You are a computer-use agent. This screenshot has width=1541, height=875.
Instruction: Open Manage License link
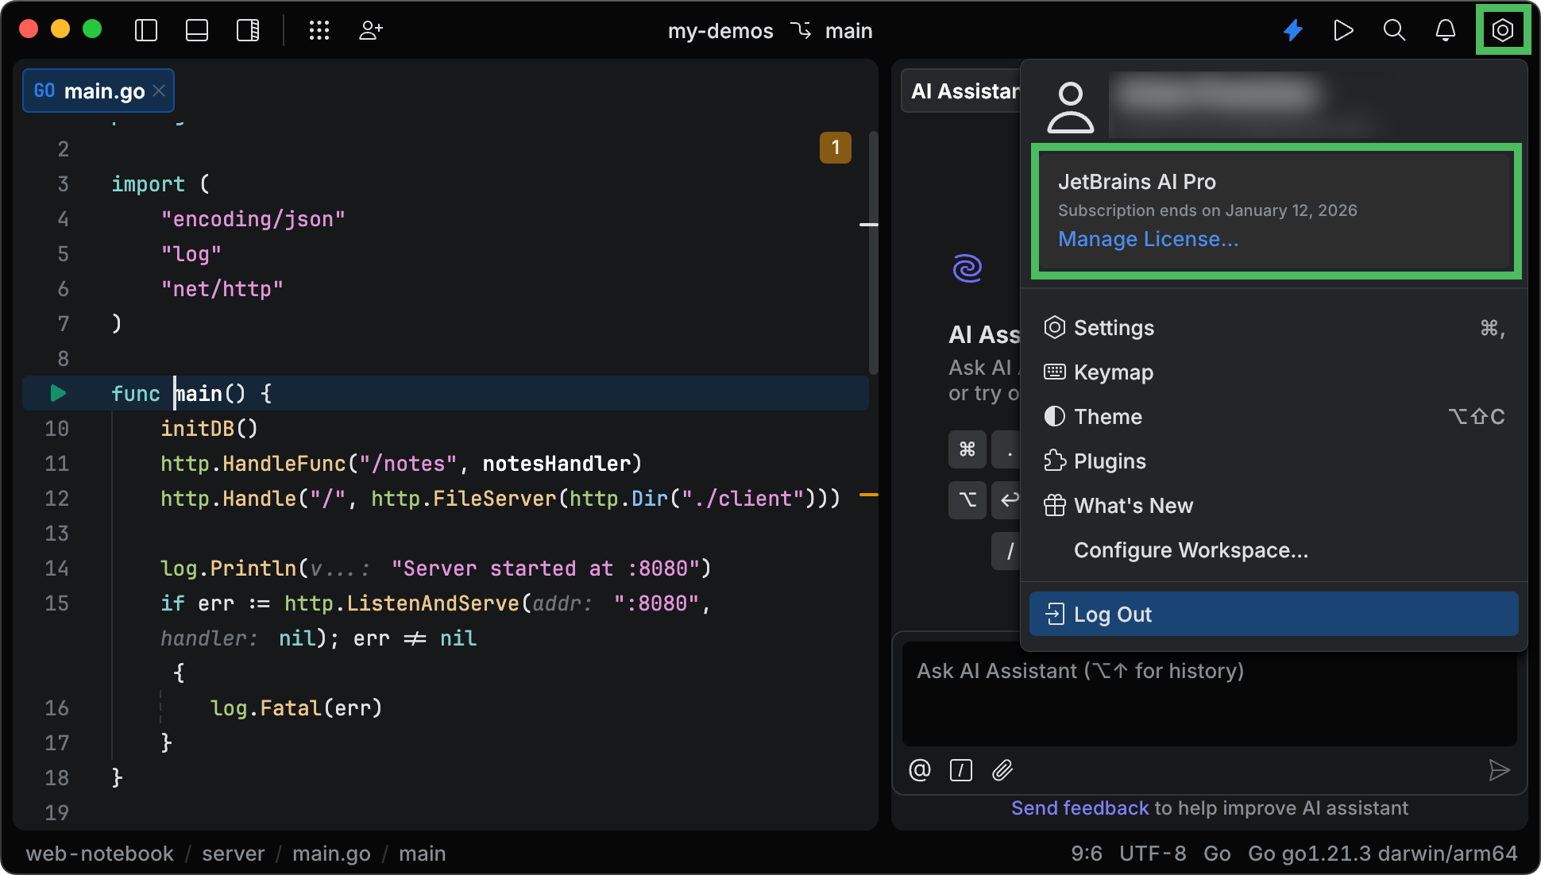click(x=1148, y=239)
